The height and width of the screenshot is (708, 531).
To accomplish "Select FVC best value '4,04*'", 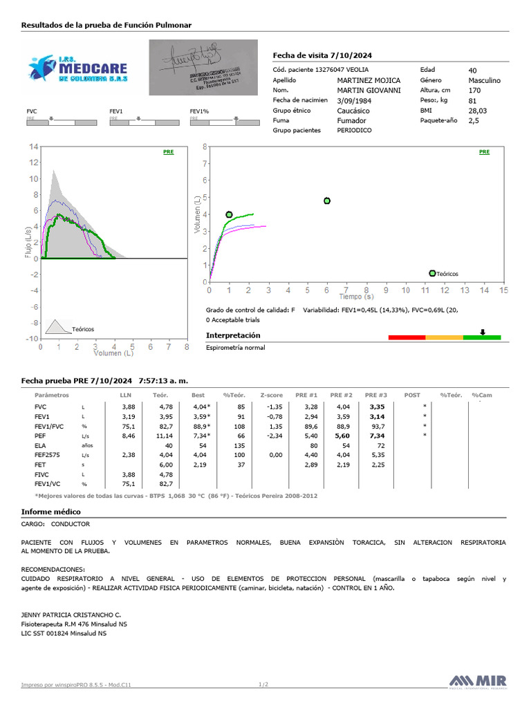I will pyautogui.click(x=202, y=407).
